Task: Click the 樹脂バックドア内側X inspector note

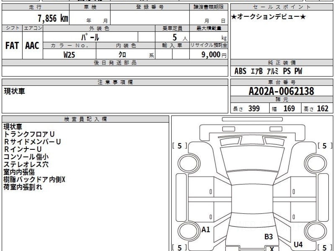Action: (x=34, y=179)
